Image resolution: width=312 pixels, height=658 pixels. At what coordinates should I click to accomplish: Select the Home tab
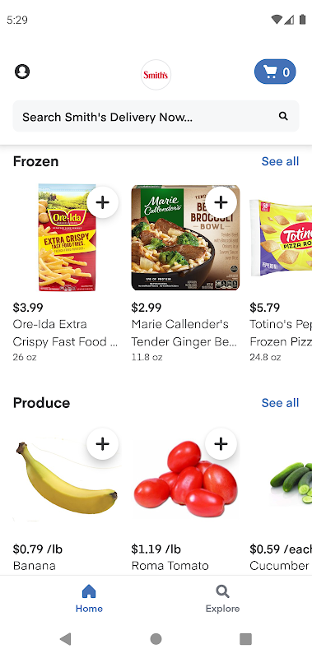tap(89, 599)
